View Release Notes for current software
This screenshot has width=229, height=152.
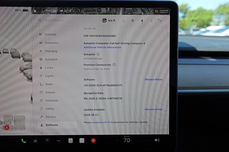pos(153,79)
